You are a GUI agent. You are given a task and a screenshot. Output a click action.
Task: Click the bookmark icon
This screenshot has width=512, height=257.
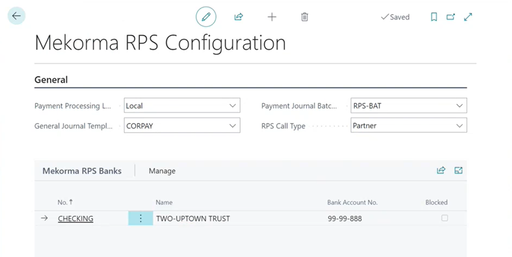coord(434,17)
